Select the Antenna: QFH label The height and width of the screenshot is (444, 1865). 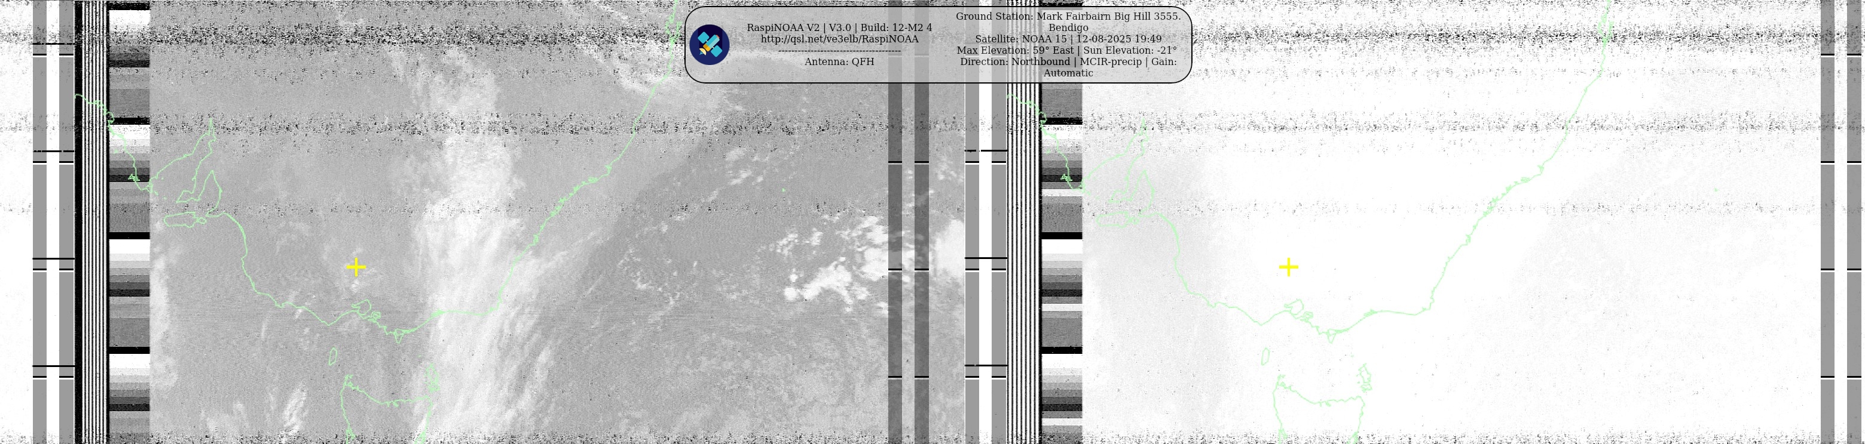click(839, 61)
